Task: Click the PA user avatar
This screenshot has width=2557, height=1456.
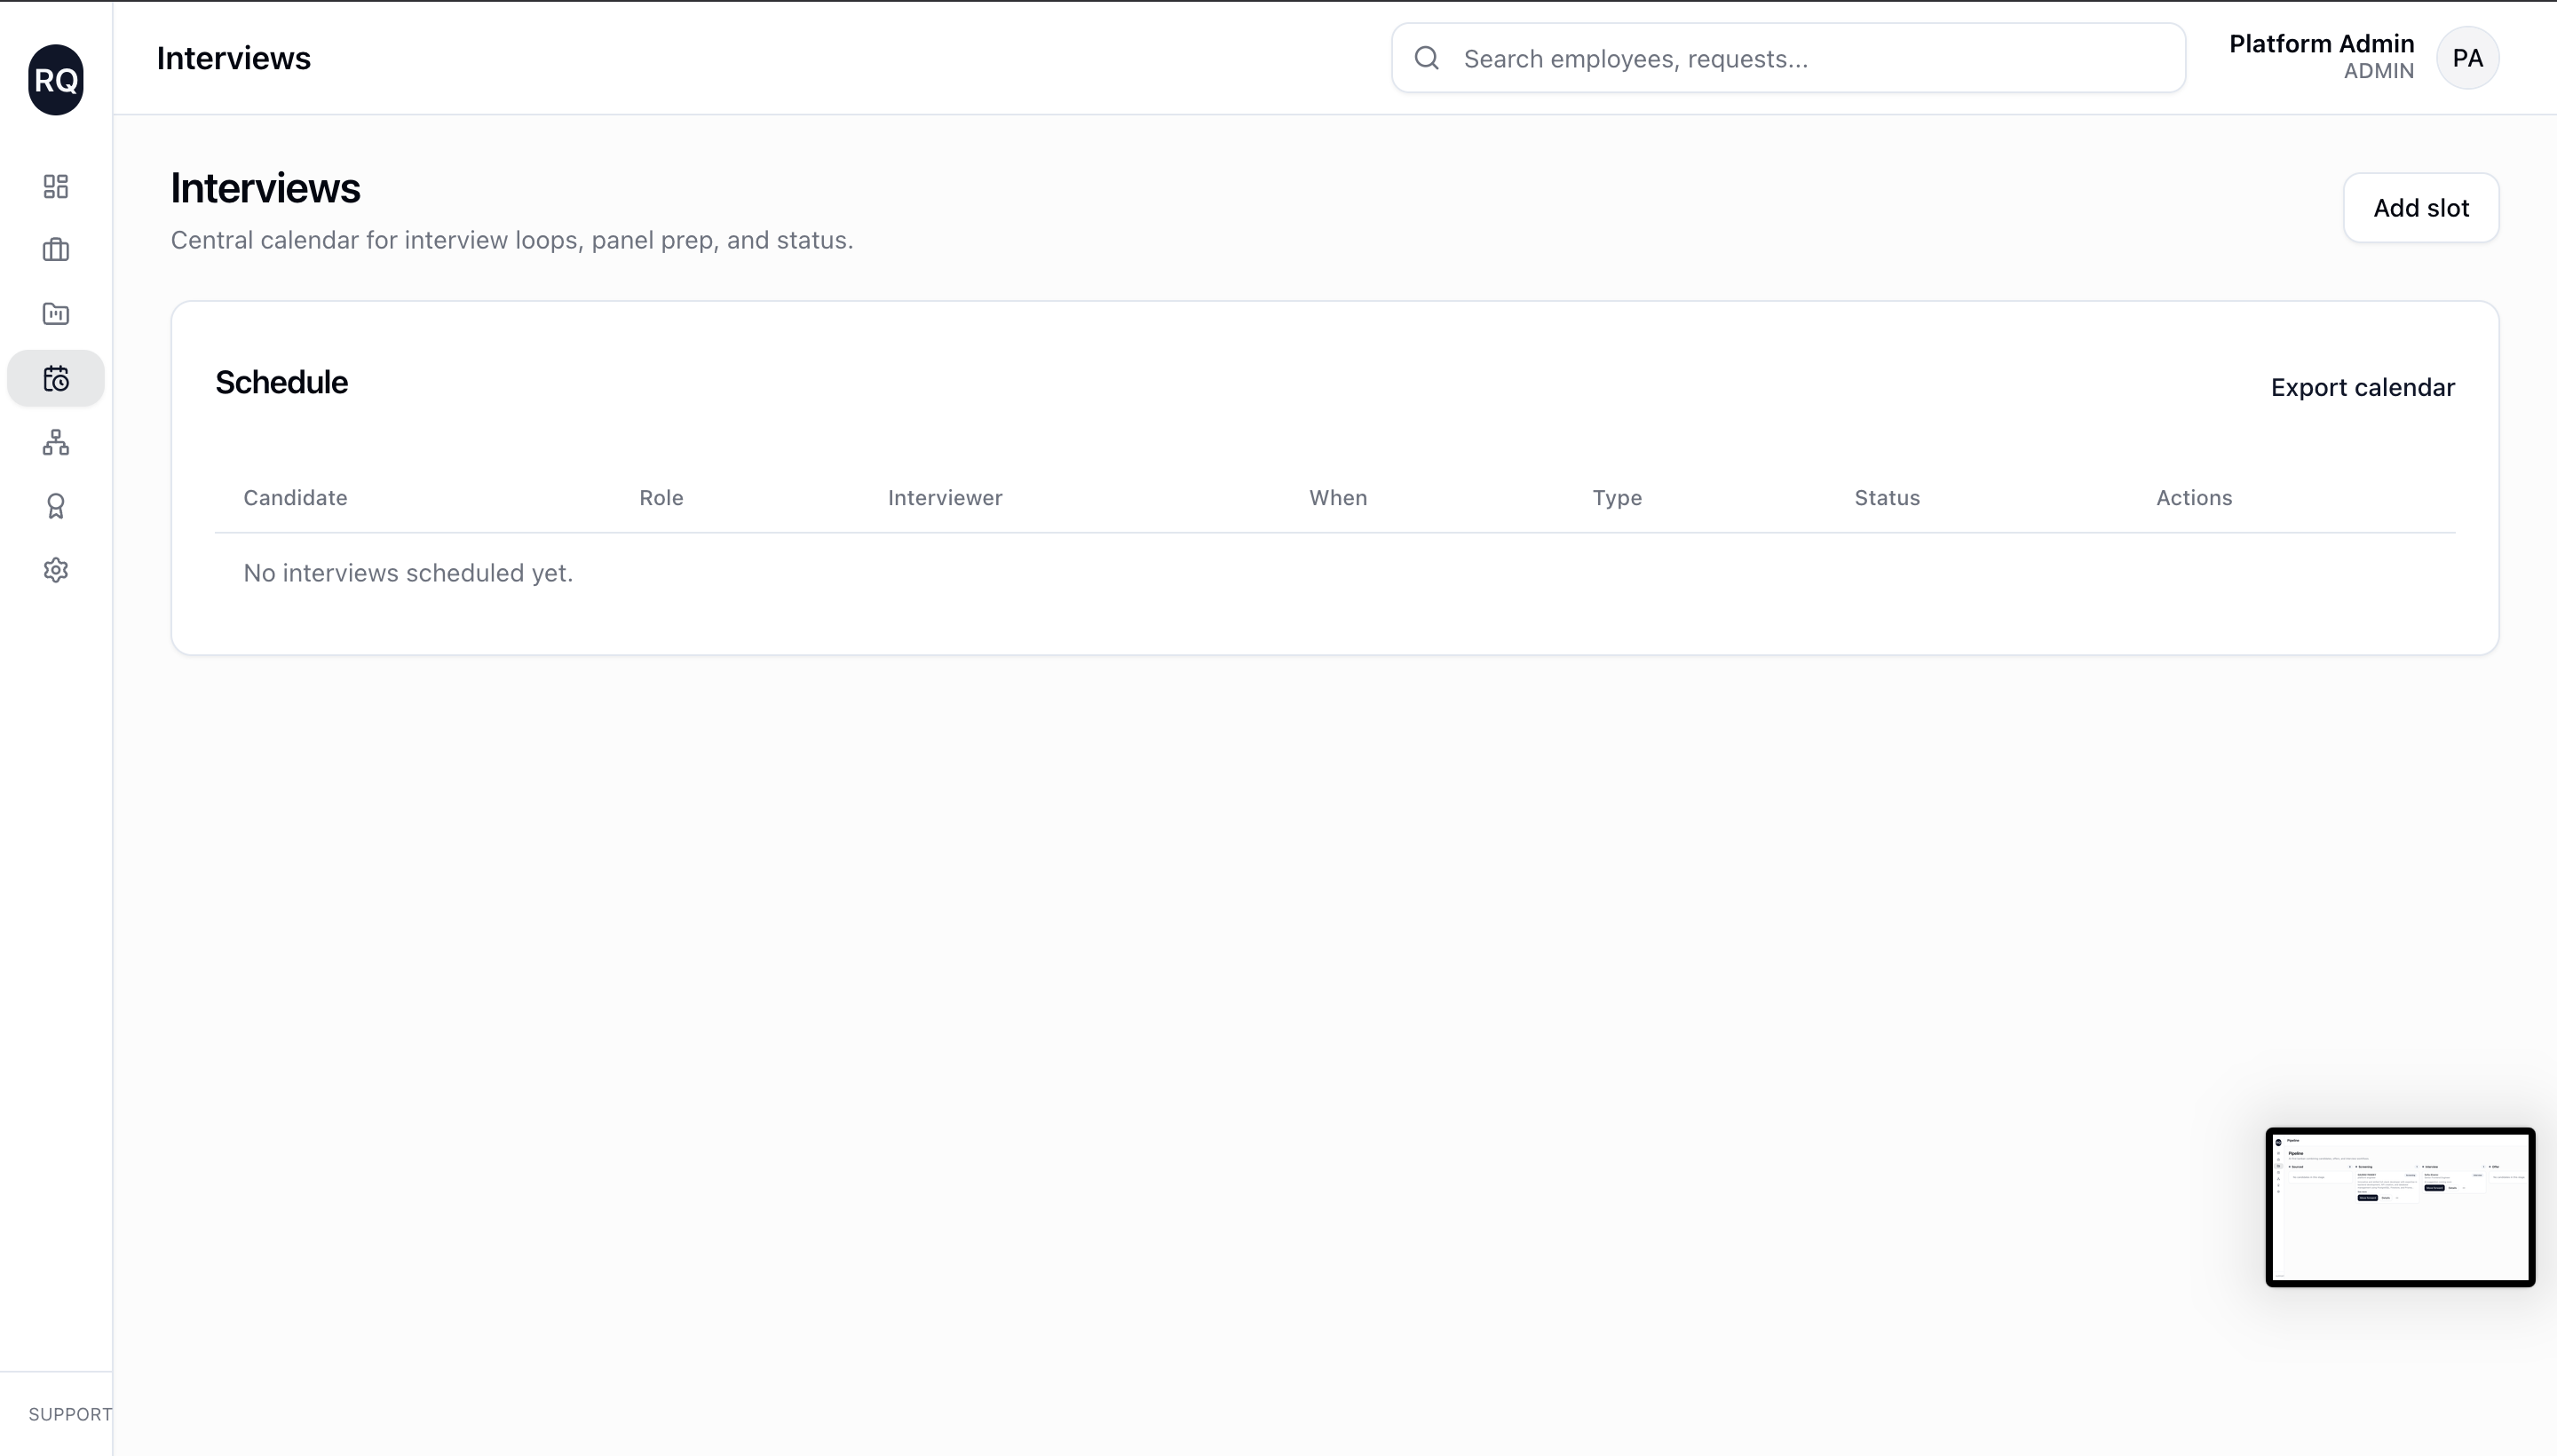Action: click(x=2467, y=58)
